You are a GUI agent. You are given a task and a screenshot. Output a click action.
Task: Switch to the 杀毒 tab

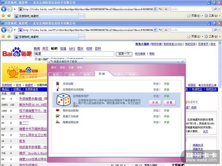[x=71, y=74]
